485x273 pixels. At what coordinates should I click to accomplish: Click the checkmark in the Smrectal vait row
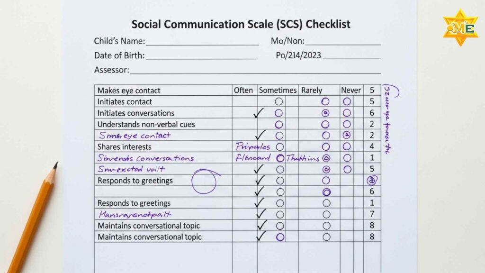click(259, 169)
